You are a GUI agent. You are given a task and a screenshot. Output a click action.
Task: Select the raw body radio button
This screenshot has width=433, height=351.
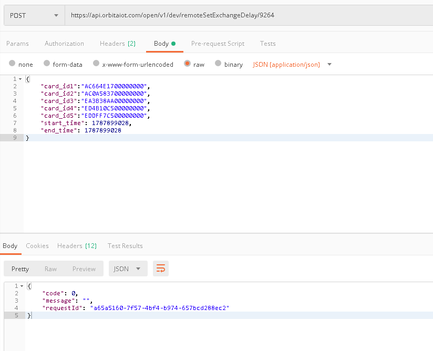[187, 63]
